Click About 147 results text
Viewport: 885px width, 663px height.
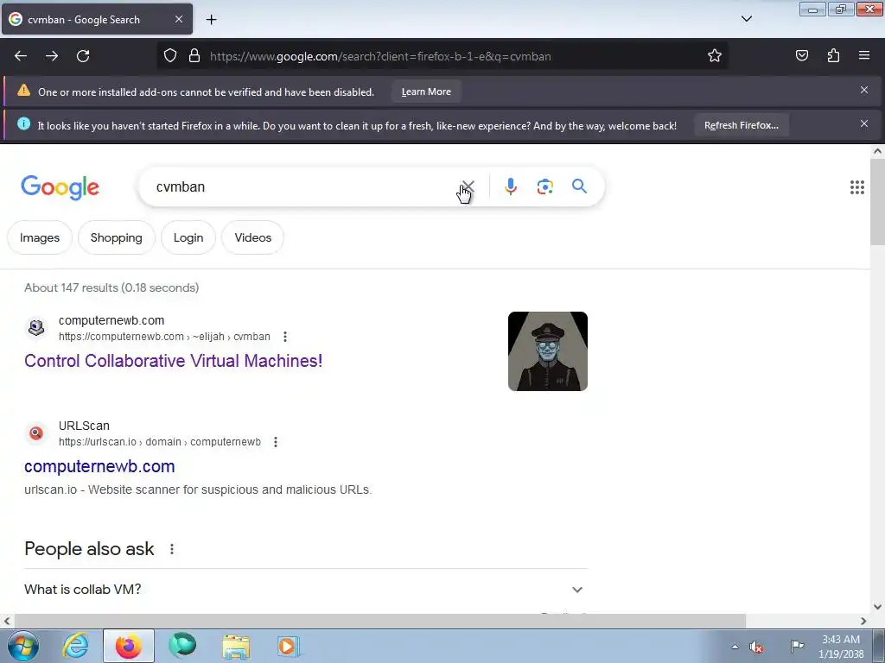111,287
